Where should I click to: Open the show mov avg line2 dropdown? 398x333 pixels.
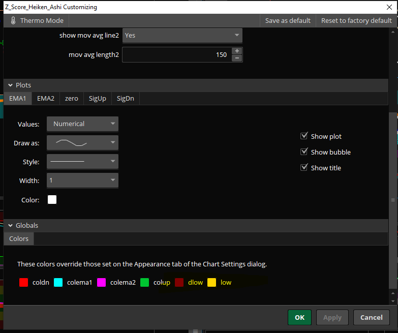tap(182, 36)
